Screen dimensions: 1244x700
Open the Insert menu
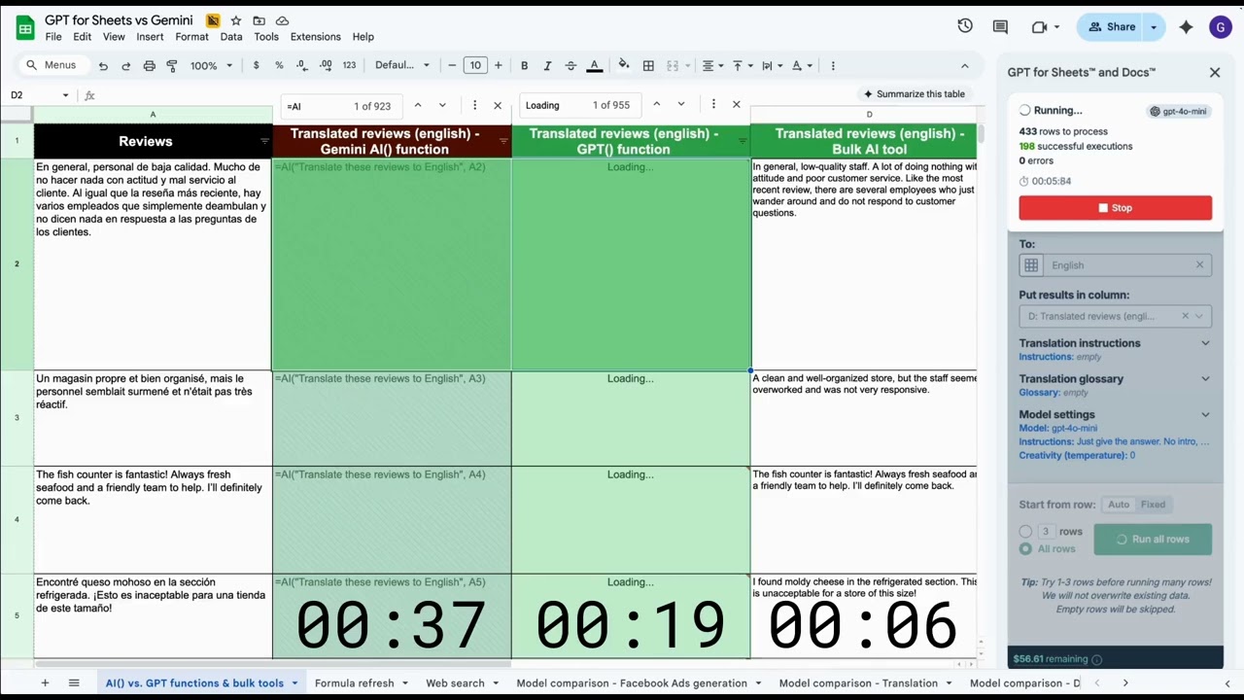pyautogui.click(x=150, y=37)
